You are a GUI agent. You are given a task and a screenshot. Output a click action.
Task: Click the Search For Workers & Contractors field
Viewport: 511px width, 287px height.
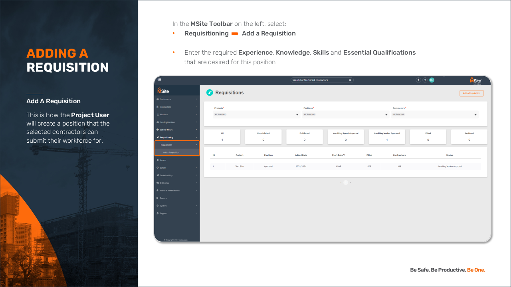click(319, 80)
